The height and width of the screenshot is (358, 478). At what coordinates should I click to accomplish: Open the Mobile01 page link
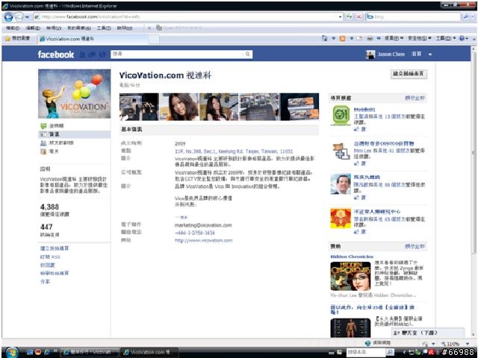364,110
